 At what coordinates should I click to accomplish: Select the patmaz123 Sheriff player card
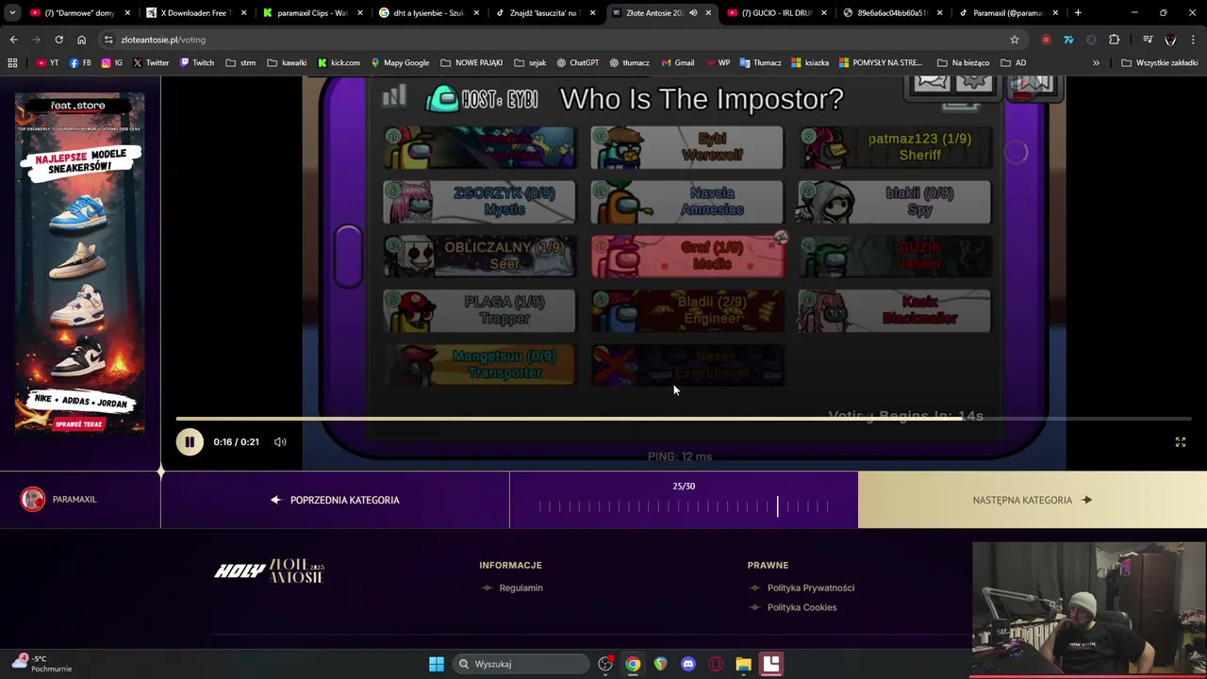tap(895, 148)
